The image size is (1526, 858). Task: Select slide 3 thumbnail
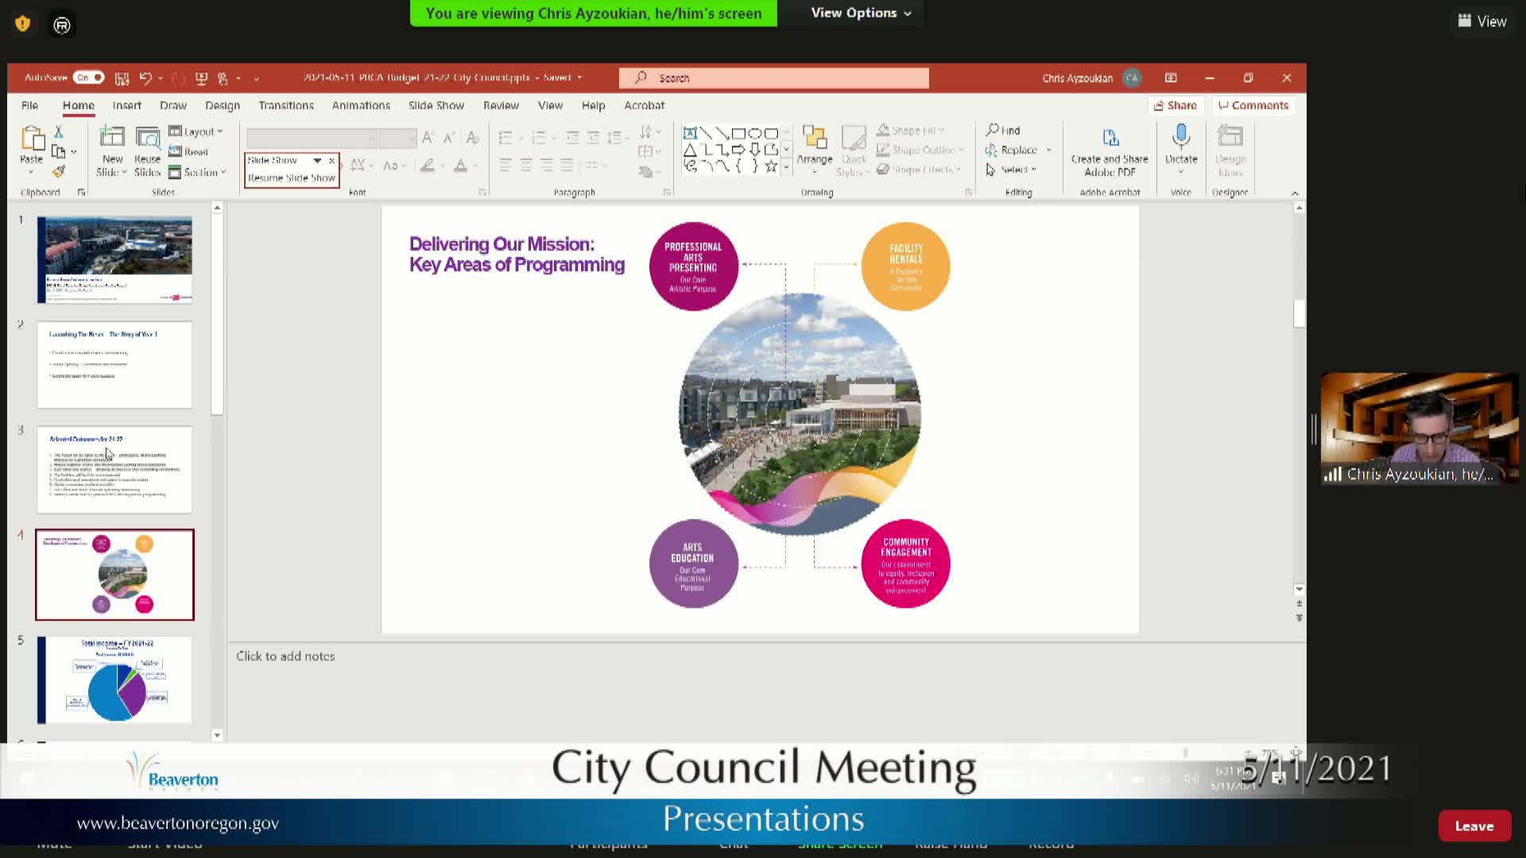[x=114, y=470]
